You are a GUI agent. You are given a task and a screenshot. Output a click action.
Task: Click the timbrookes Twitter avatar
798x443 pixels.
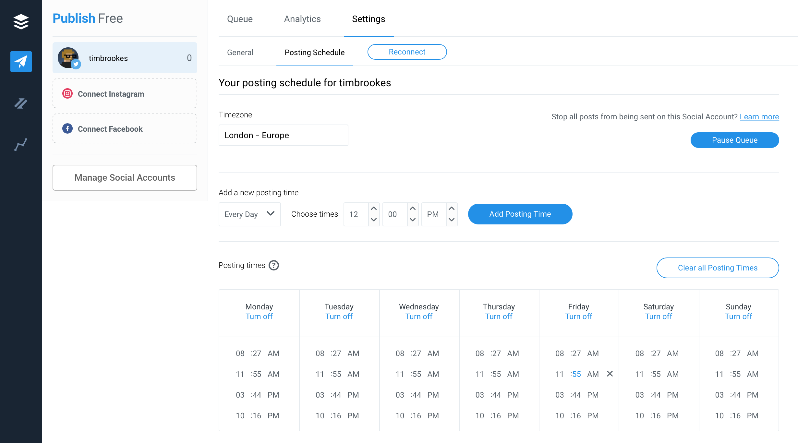pyautogui.click(x=68, y=58)
